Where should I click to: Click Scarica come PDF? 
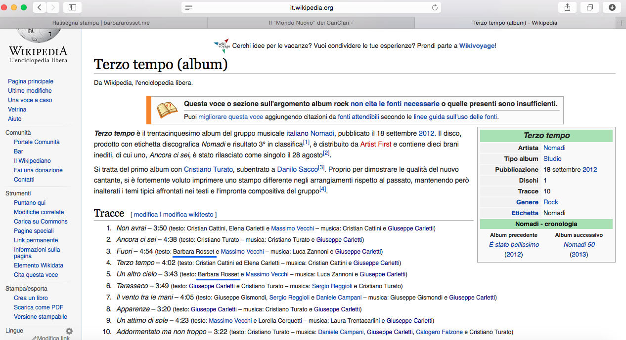pyautogui.click(x=39, y=307)
